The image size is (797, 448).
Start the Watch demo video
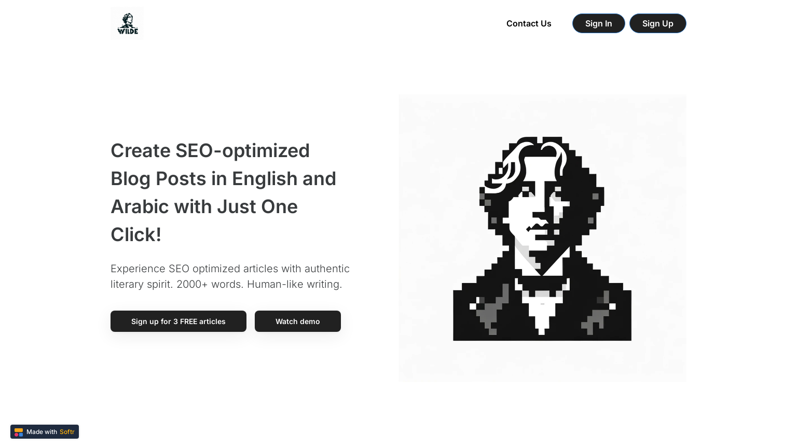pos(297,321)
